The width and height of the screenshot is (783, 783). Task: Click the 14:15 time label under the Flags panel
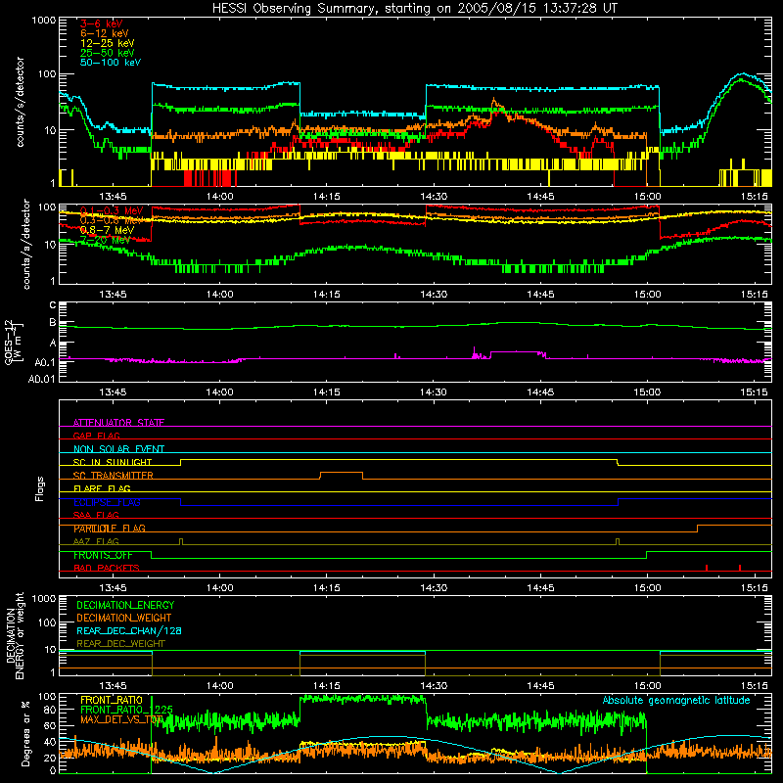327,588
